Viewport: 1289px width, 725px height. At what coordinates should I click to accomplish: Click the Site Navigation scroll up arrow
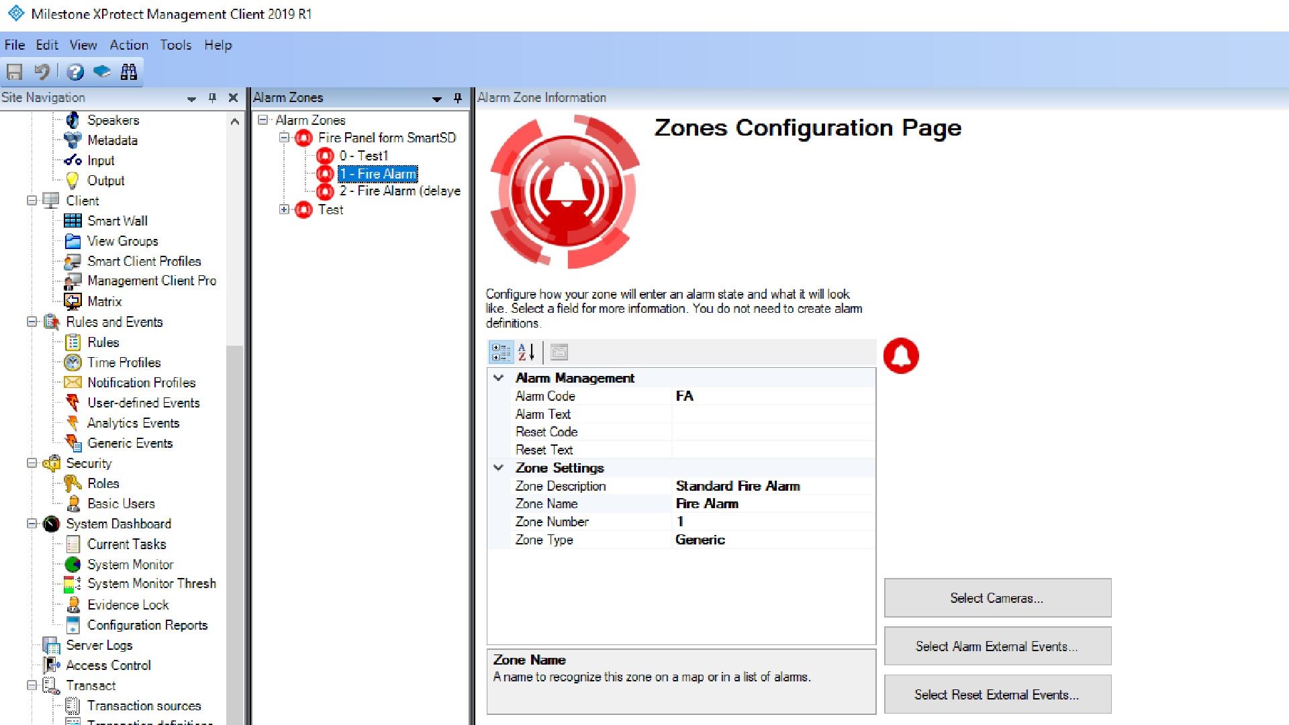[x=235, y=122]
